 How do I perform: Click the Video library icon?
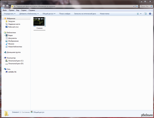tap(7, 35)
